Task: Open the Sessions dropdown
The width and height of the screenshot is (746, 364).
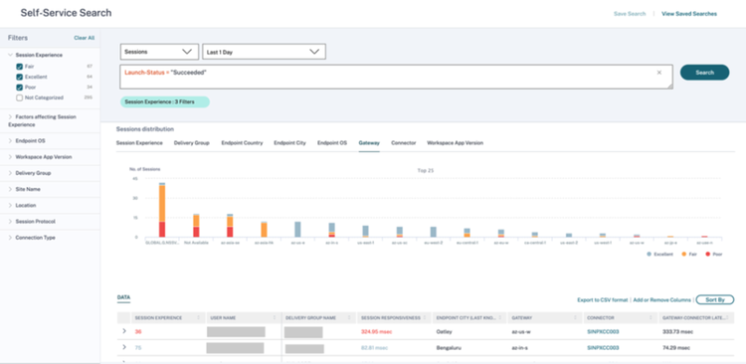Action: [x=159, y=52]
